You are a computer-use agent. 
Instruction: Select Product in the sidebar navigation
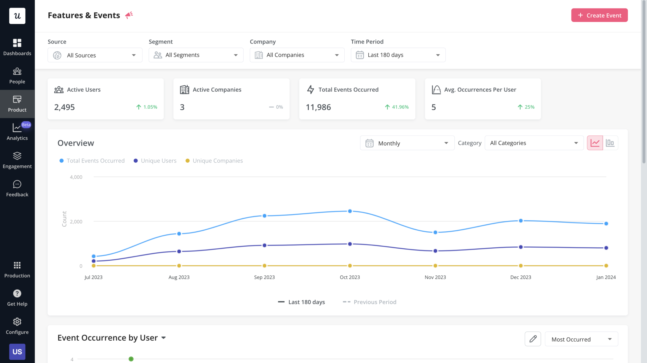[17, 104]
